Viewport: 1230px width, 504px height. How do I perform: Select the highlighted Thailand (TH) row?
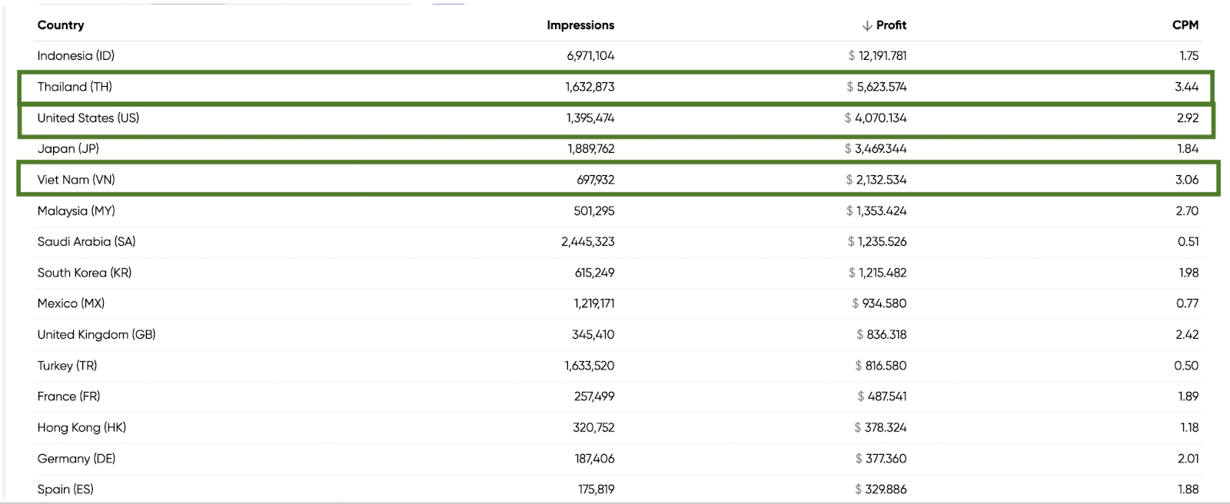click(x=75, y=87)
